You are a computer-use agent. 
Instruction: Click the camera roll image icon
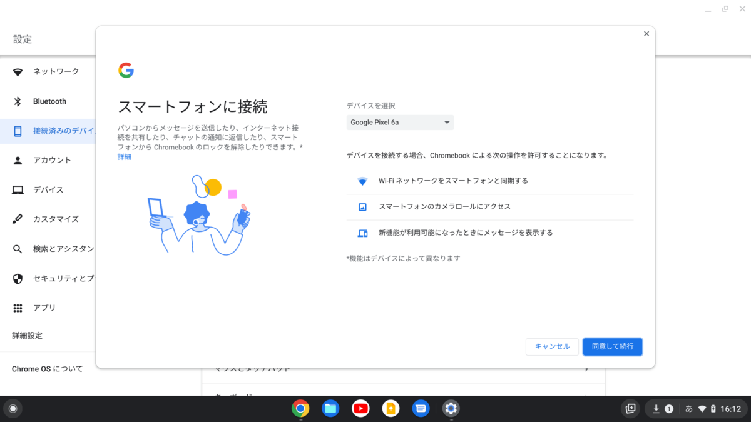[x=362, y=207]
